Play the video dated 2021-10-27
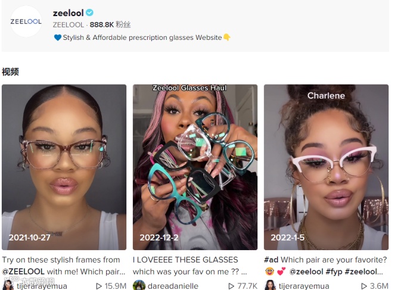413x290 pixels. (x=64, y=167)
